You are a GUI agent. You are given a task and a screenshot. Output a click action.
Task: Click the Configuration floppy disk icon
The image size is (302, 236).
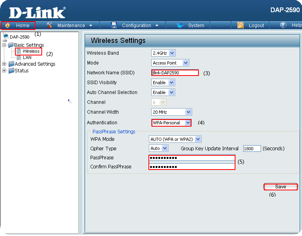point(114,25)
